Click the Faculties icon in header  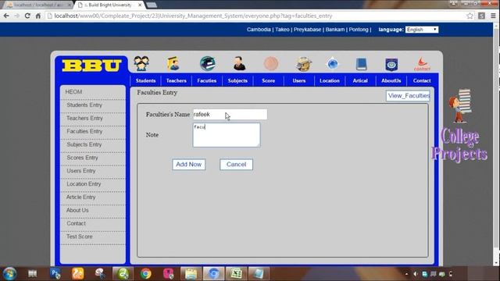(x=207, y=63)
